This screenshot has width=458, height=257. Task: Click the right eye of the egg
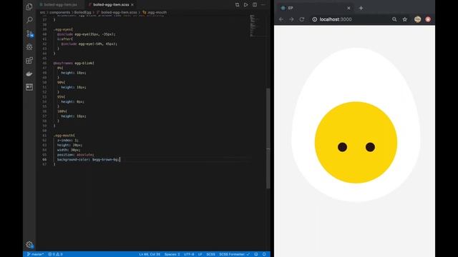click(370, 147)
